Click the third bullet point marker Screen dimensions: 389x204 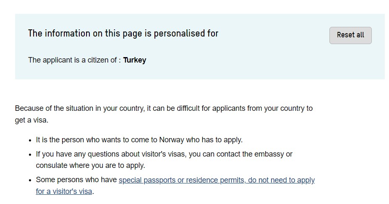(x=30, y=180)
